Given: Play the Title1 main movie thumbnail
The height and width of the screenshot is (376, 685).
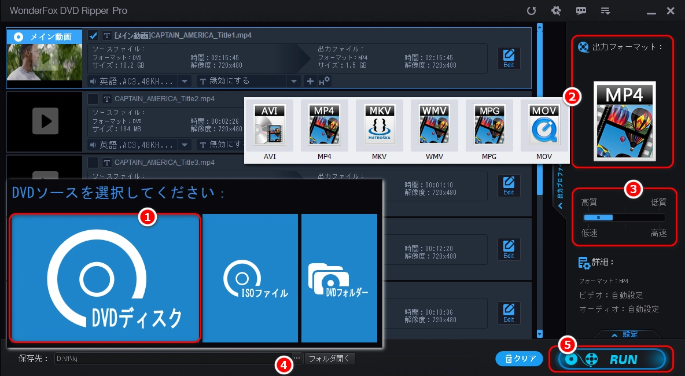Looking at the screenshot, I should click(45, 58).
